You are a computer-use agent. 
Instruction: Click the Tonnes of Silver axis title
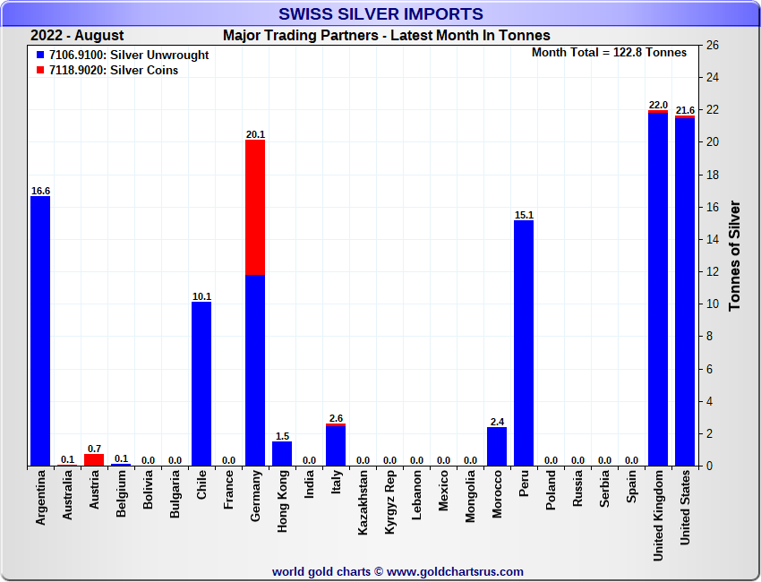point(735,255)
